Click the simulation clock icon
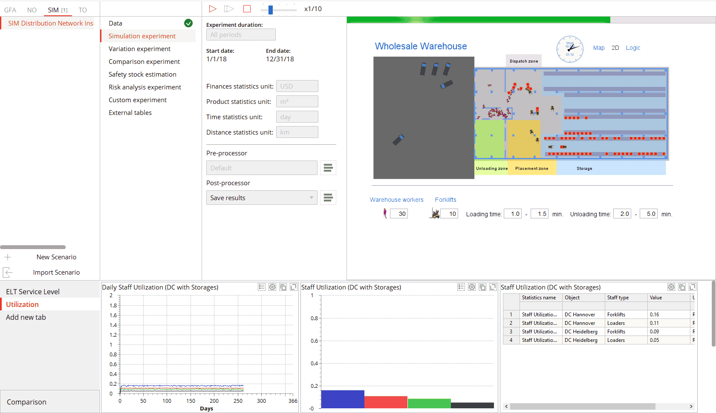The height and width of the screenshot is (413, 716). [570, 49]
